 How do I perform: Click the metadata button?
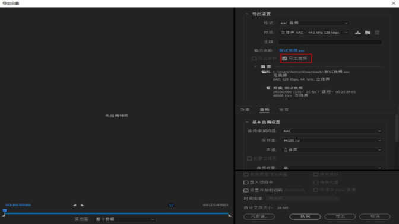[259, 216]
